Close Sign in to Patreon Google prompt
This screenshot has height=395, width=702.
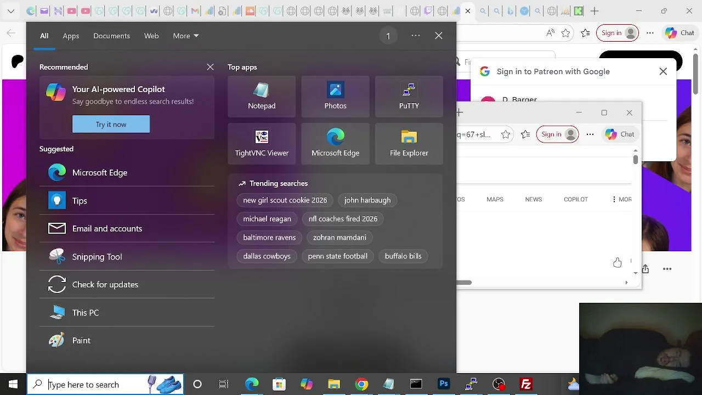click(x=663, y=71)
